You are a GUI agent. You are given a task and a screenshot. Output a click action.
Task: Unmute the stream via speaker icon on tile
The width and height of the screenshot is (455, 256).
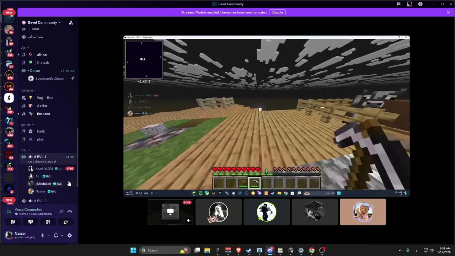click(189, 220)
